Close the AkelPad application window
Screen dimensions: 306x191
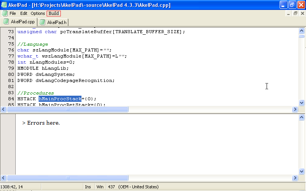pyautogui.click(x=301, y=5)
